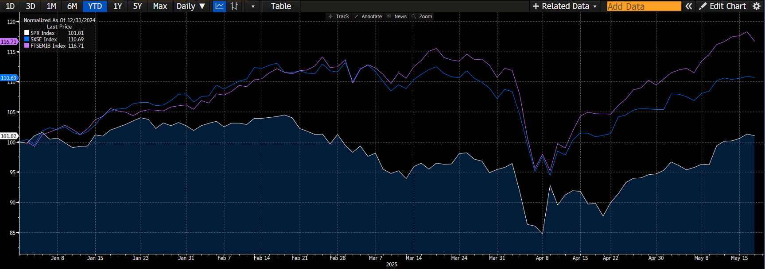Viewport: 765px width, 269px height.
Task: Click the double-chevron collapse icon
Action: [689, 6]
